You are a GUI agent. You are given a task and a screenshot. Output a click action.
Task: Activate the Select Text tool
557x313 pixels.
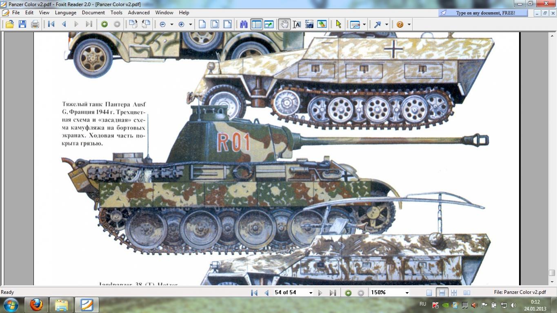click(297, 24)
